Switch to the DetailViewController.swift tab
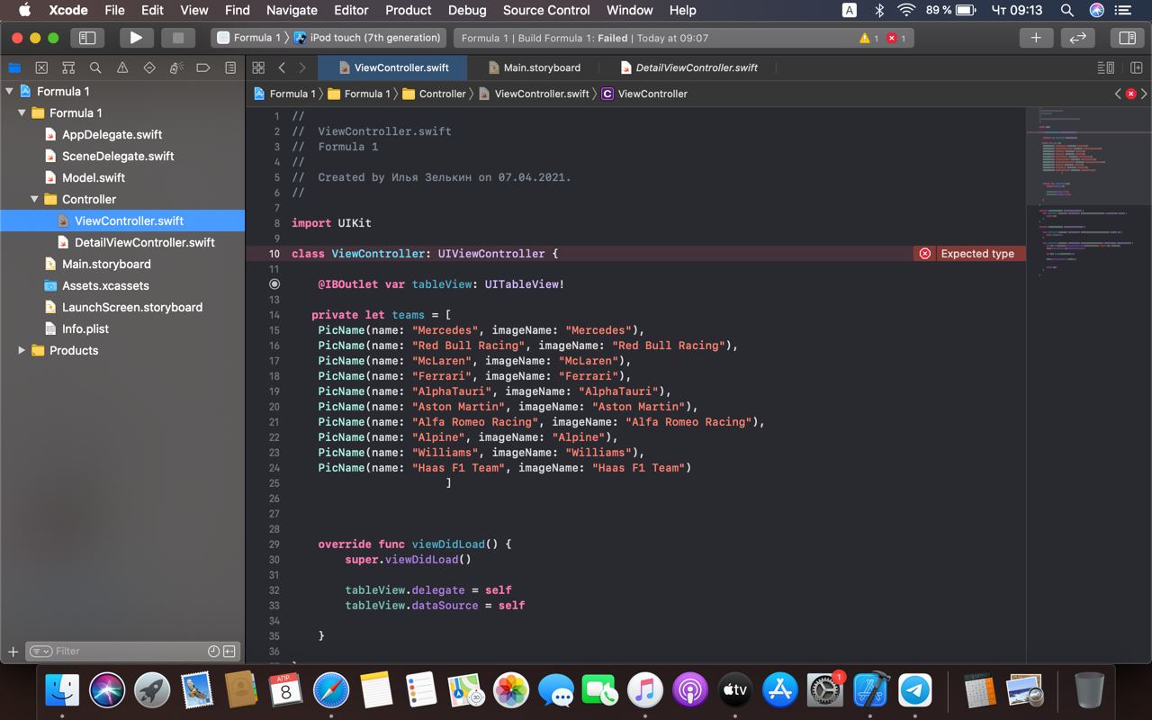This screenshot has height=720, width=1152. 689,67
